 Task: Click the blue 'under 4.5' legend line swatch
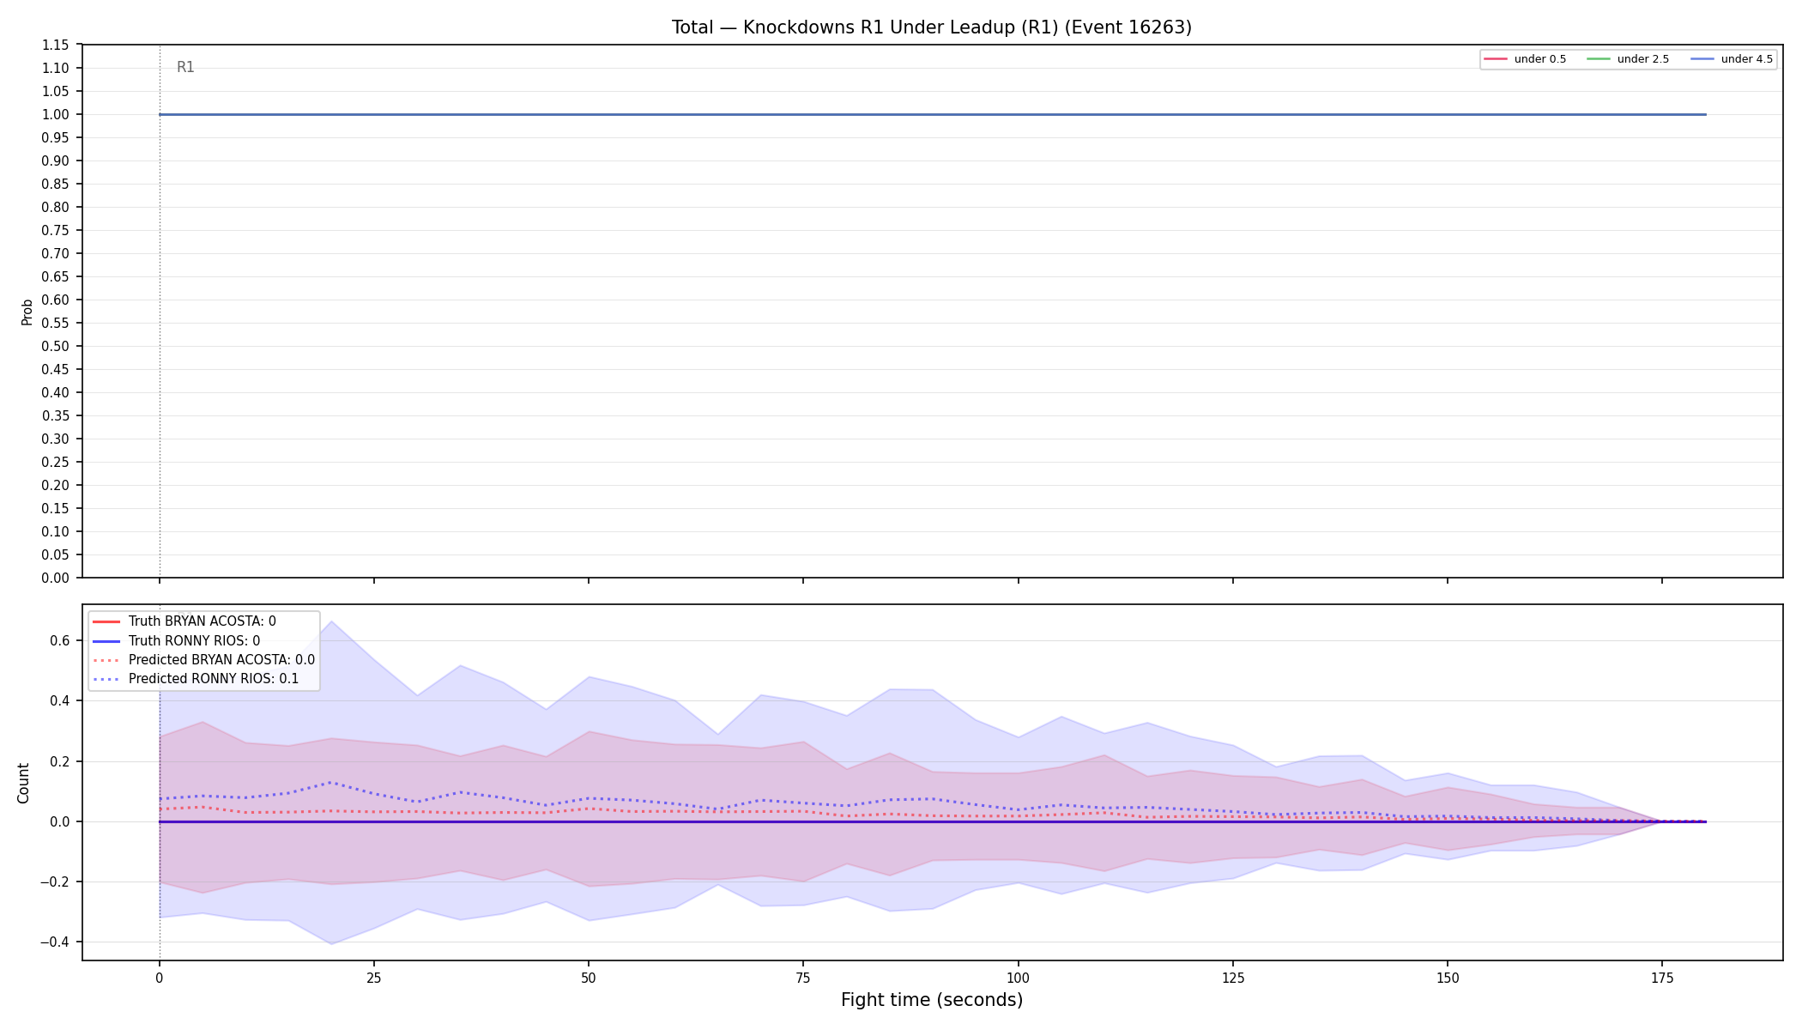[x=1702, y=59]
